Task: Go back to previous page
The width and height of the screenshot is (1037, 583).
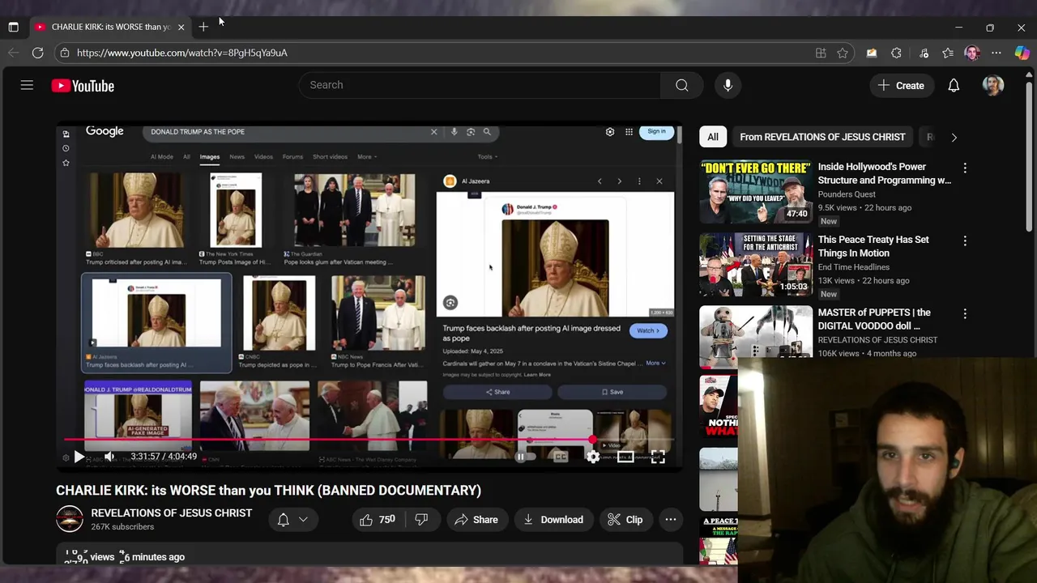Action: 14,53
